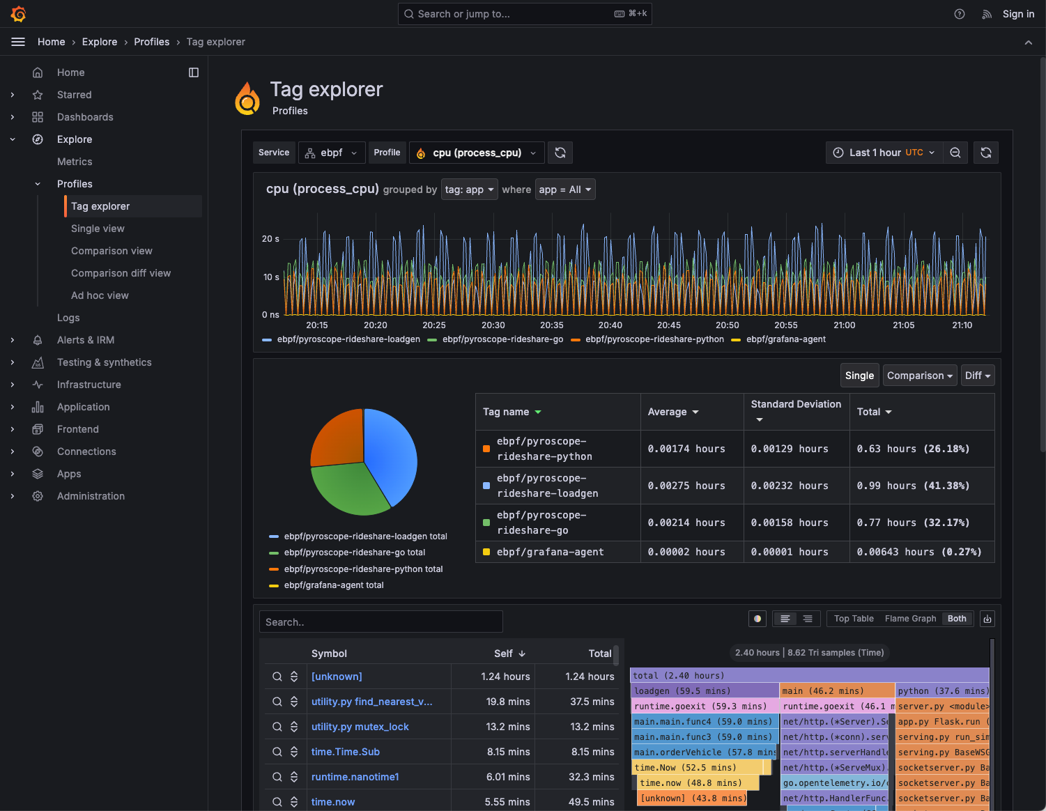This screenshot has width=1046, height=811.
Task: Click the search icon beside utility.py mutex_lock
Action: tap(277, 727)
